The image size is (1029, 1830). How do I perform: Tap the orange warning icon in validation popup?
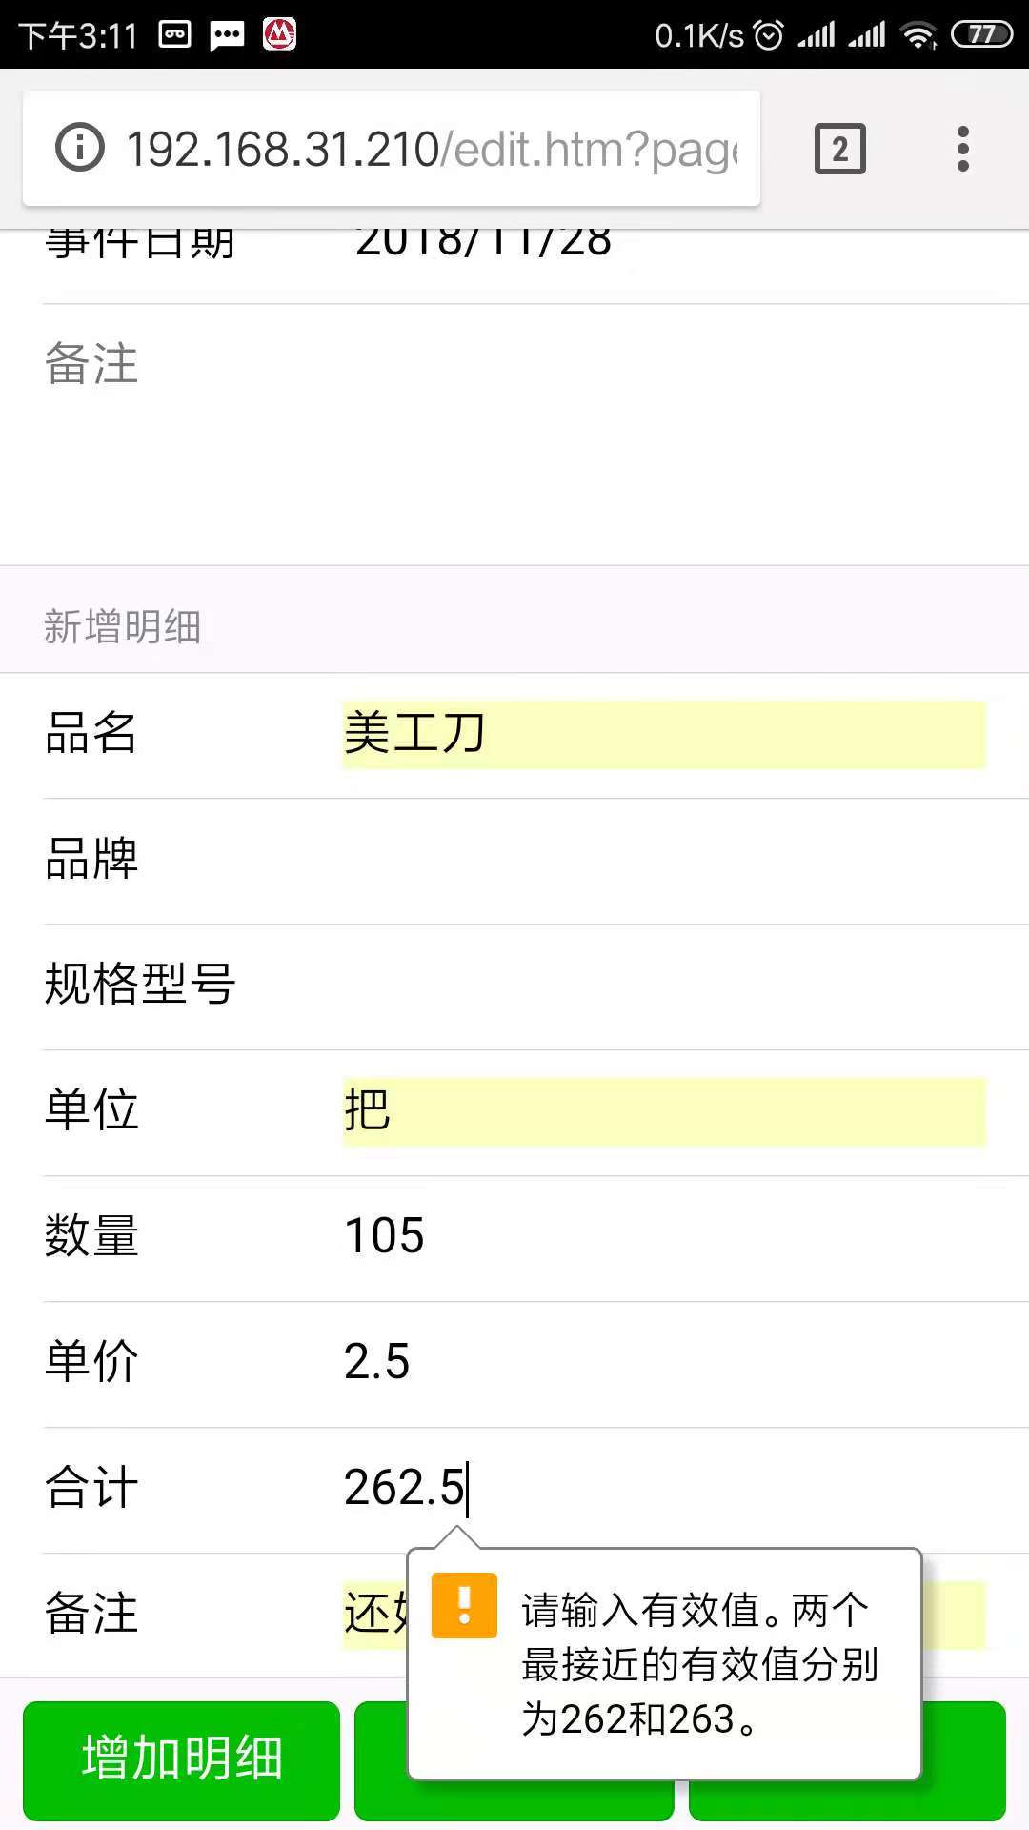pos(464,1605)
